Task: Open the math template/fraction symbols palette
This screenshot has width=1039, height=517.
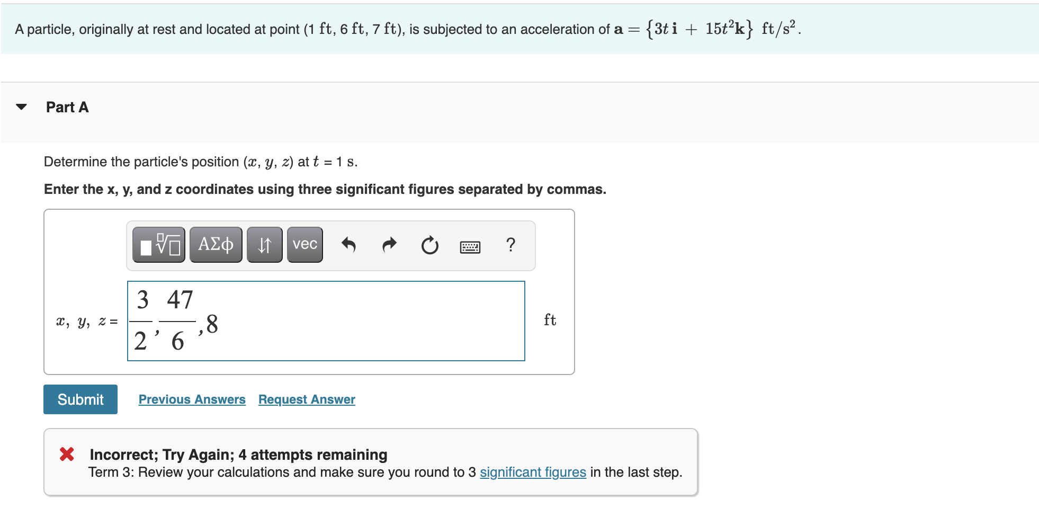Action: 158,244
